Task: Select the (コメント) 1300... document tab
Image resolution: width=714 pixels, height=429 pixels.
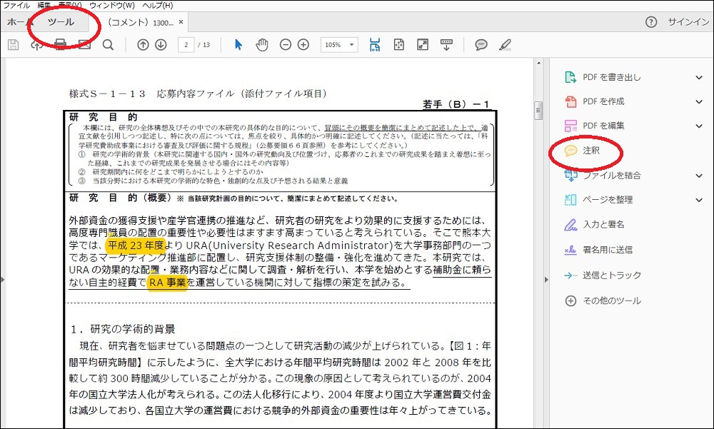Action: [140, 22]
